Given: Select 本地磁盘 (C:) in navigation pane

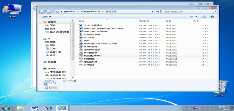Looking at the screenshot, I should 58,72.
